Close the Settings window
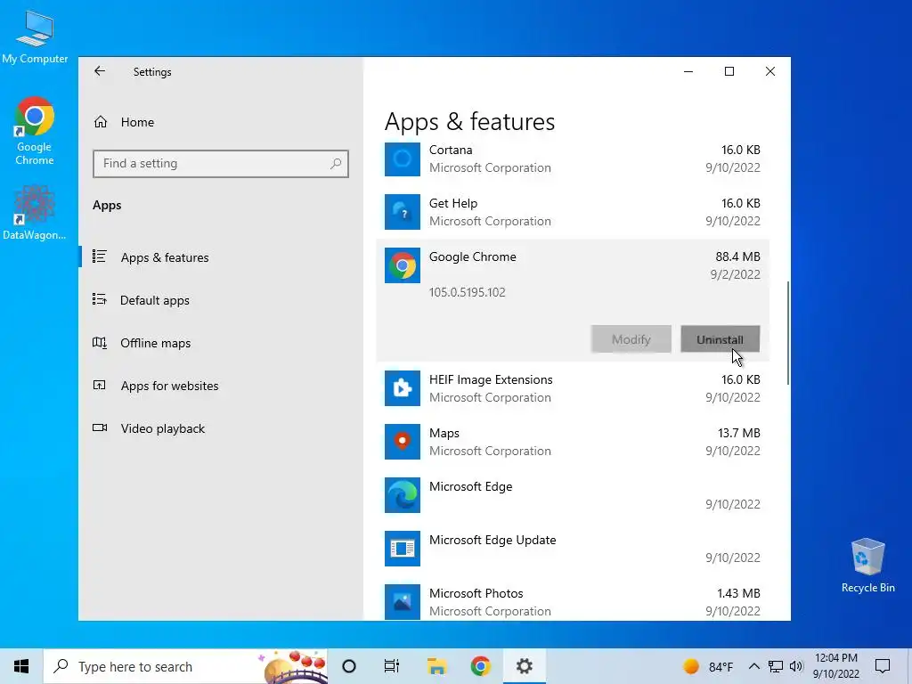The height and width of the screenshot is (684, 912). pos(770,71)
